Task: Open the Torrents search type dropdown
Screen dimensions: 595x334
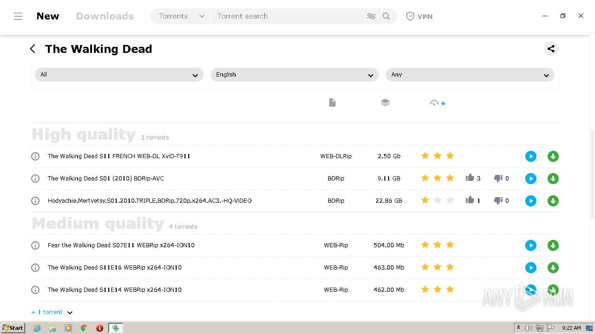Action: pos(181,16)
